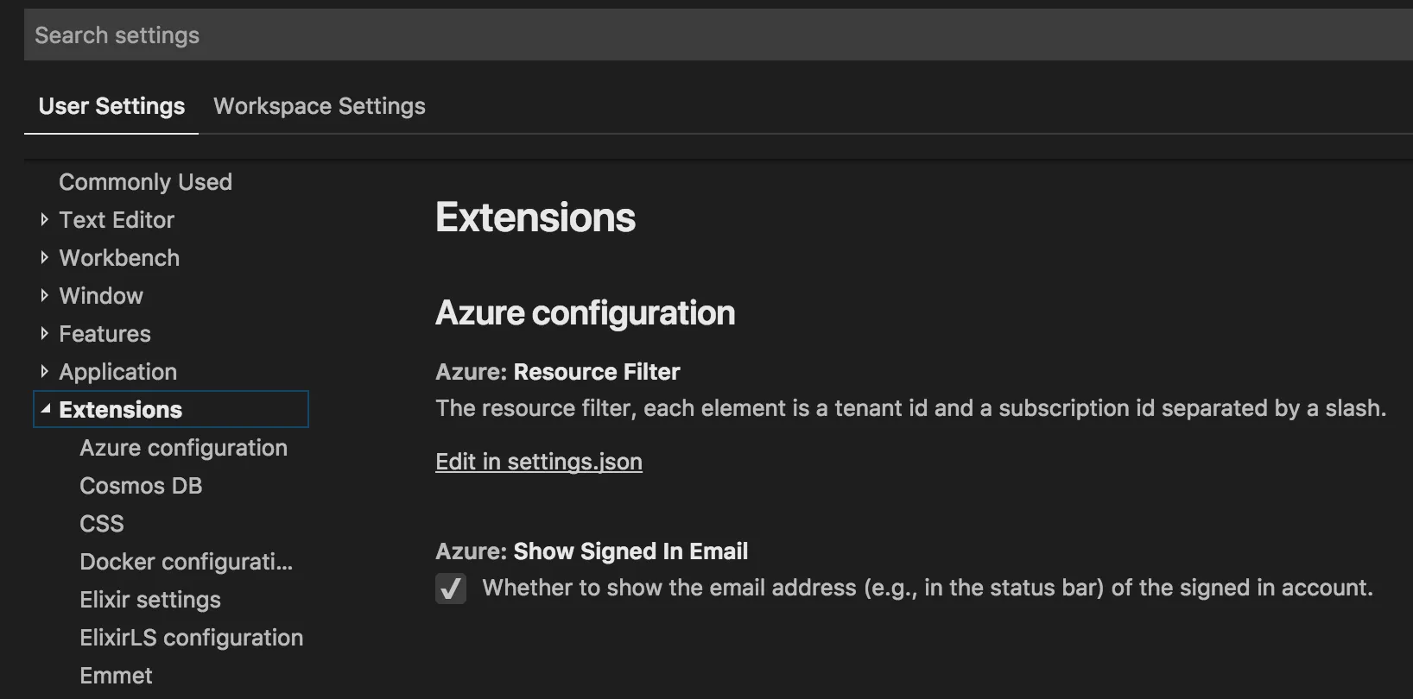Switch to the User Settings tab
The image size is (1413, 699).
pyautogui.click(x=111, y=106)
